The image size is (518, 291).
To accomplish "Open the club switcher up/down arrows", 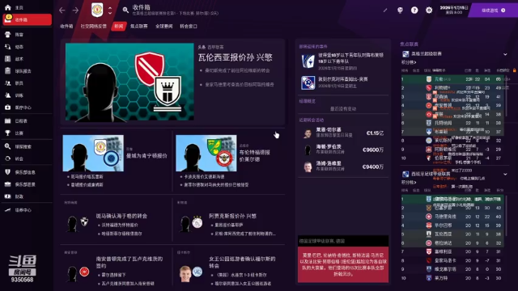I will pos(110,11).
